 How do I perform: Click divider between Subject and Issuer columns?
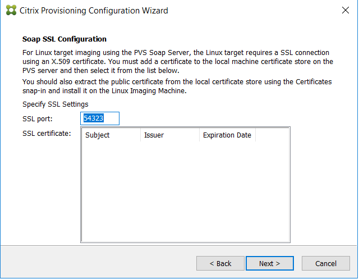point(141,135)
